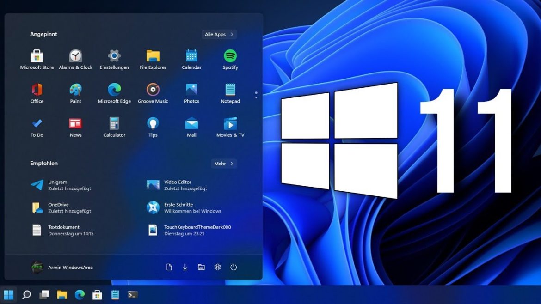
Task: Open the Downloads shortcut near the power button
Action: click(x=185, y=267)
